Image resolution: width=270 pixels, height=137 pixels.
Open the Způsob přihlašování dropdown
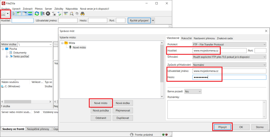coord(229,65)
